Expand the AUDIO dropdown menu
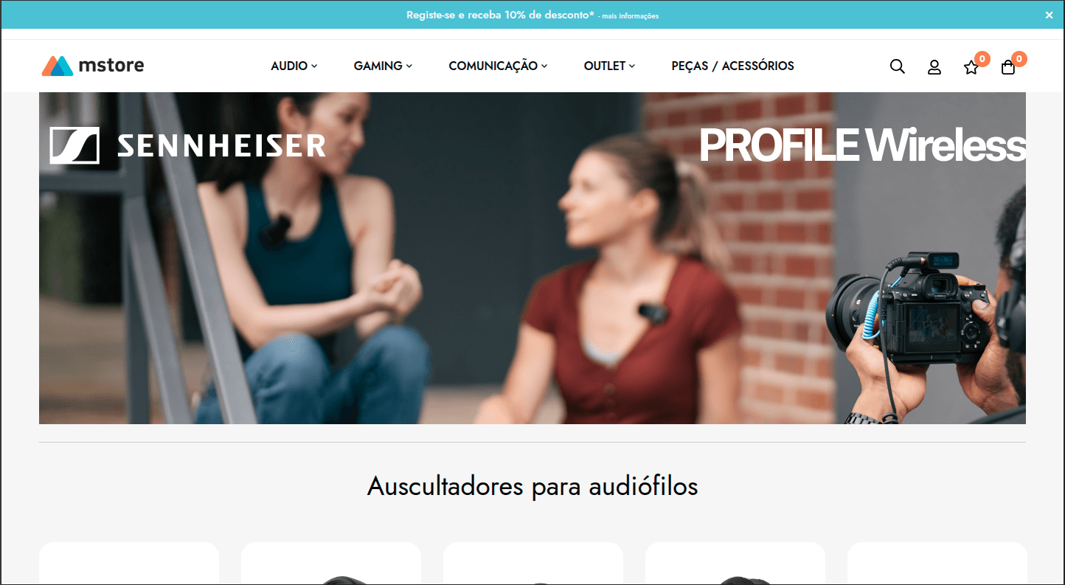The width and height of the screenshot is (1065, 585). point(294,66)
